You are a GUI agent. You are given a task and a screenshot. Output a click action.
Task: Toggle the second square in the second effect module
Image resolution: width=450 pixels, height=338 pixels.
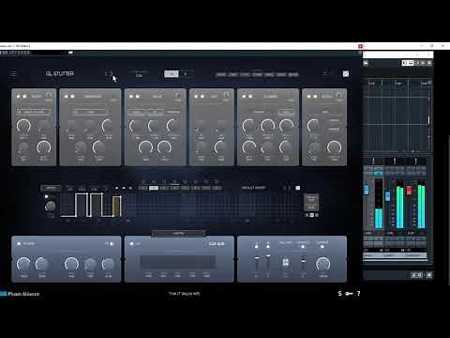72,96
